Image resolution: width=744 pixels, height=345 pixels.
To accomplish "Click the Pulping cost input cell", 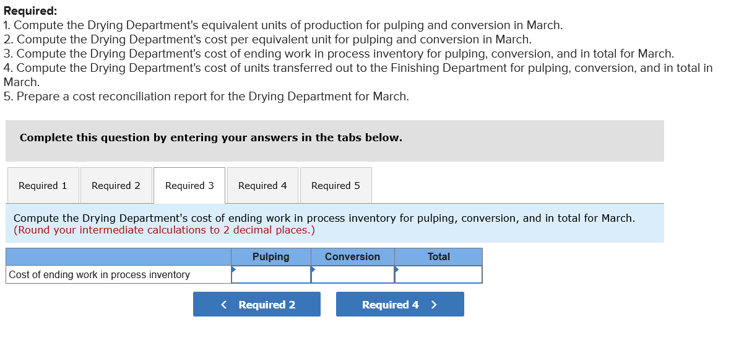I will (x=271, y=274).
